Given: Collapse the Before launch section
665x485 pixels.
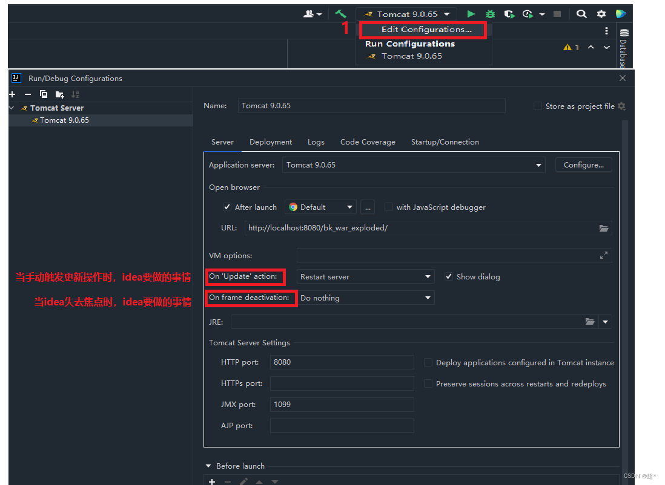Looking at the screenshot, I should point(208,466).
